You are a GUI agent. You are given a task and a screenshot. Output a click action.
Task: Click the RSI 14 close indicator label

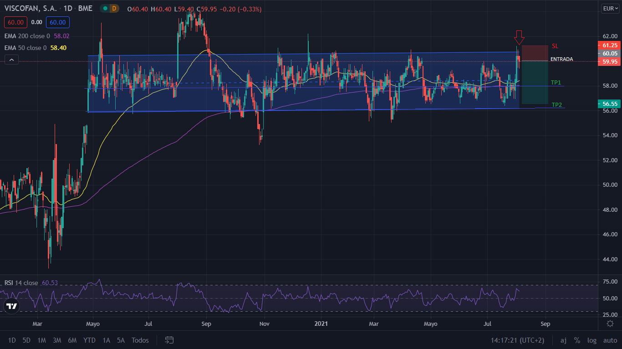tap(21, 283)
